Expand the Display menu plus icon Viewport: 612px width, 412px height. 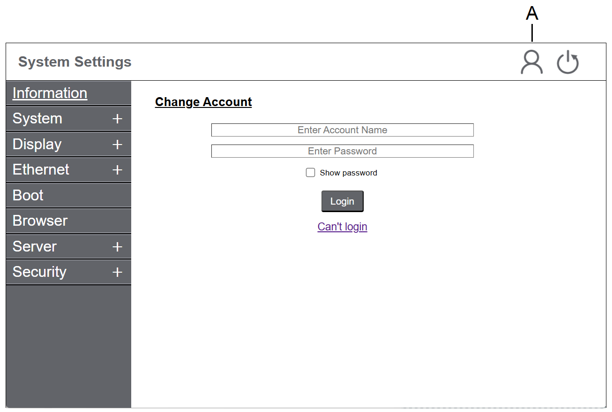pyautogui.click(x=117, y=145)
